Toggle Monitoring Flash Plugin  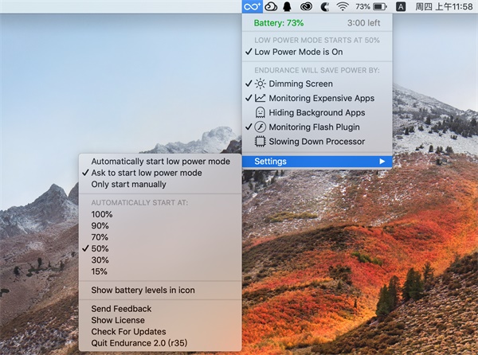coord(317,127)
